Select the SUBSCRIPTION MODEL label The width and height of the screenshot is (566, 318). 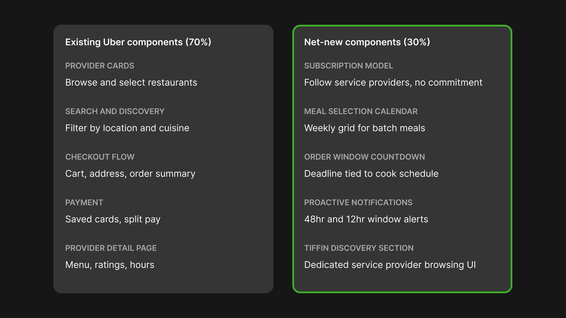[348, 66]
